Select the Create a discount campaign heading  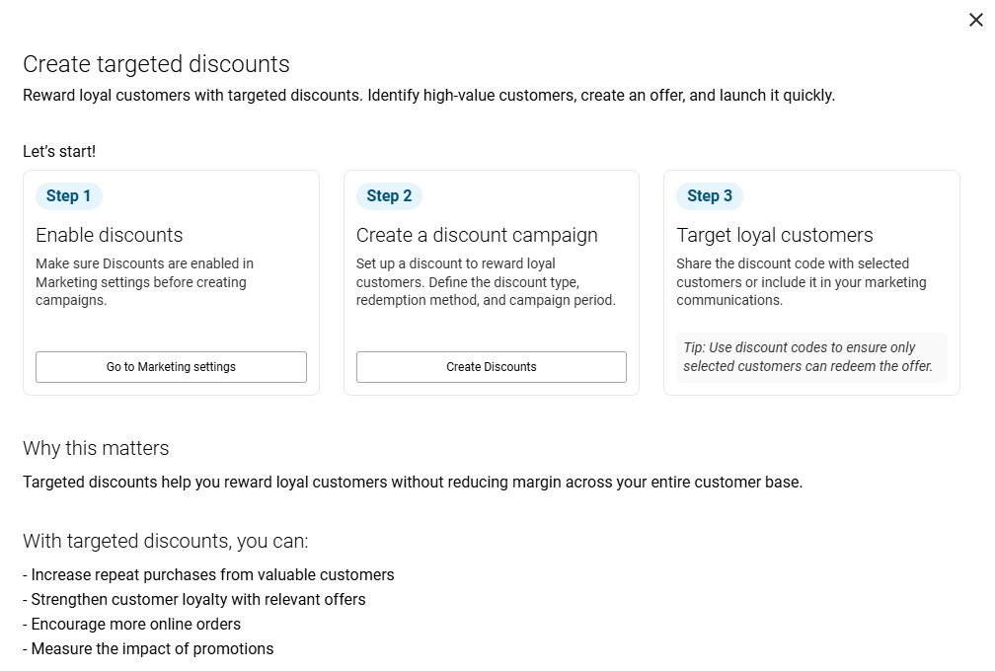(x=477, y=235)
